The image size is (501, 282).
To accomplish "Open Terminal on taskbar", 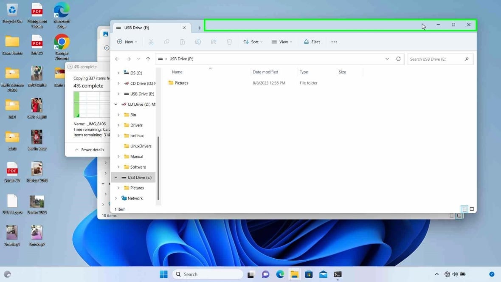I will coord(338,274).
